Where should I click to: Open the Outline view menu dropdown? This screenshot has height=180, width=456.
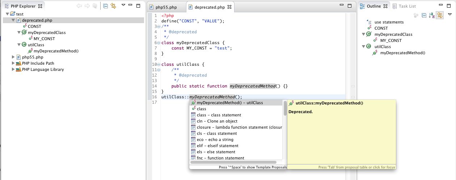450,15
